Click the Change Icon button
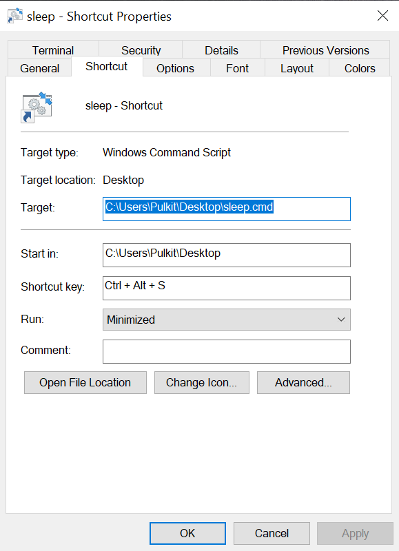This screenshot has width=399, height=551. (201, 382)
